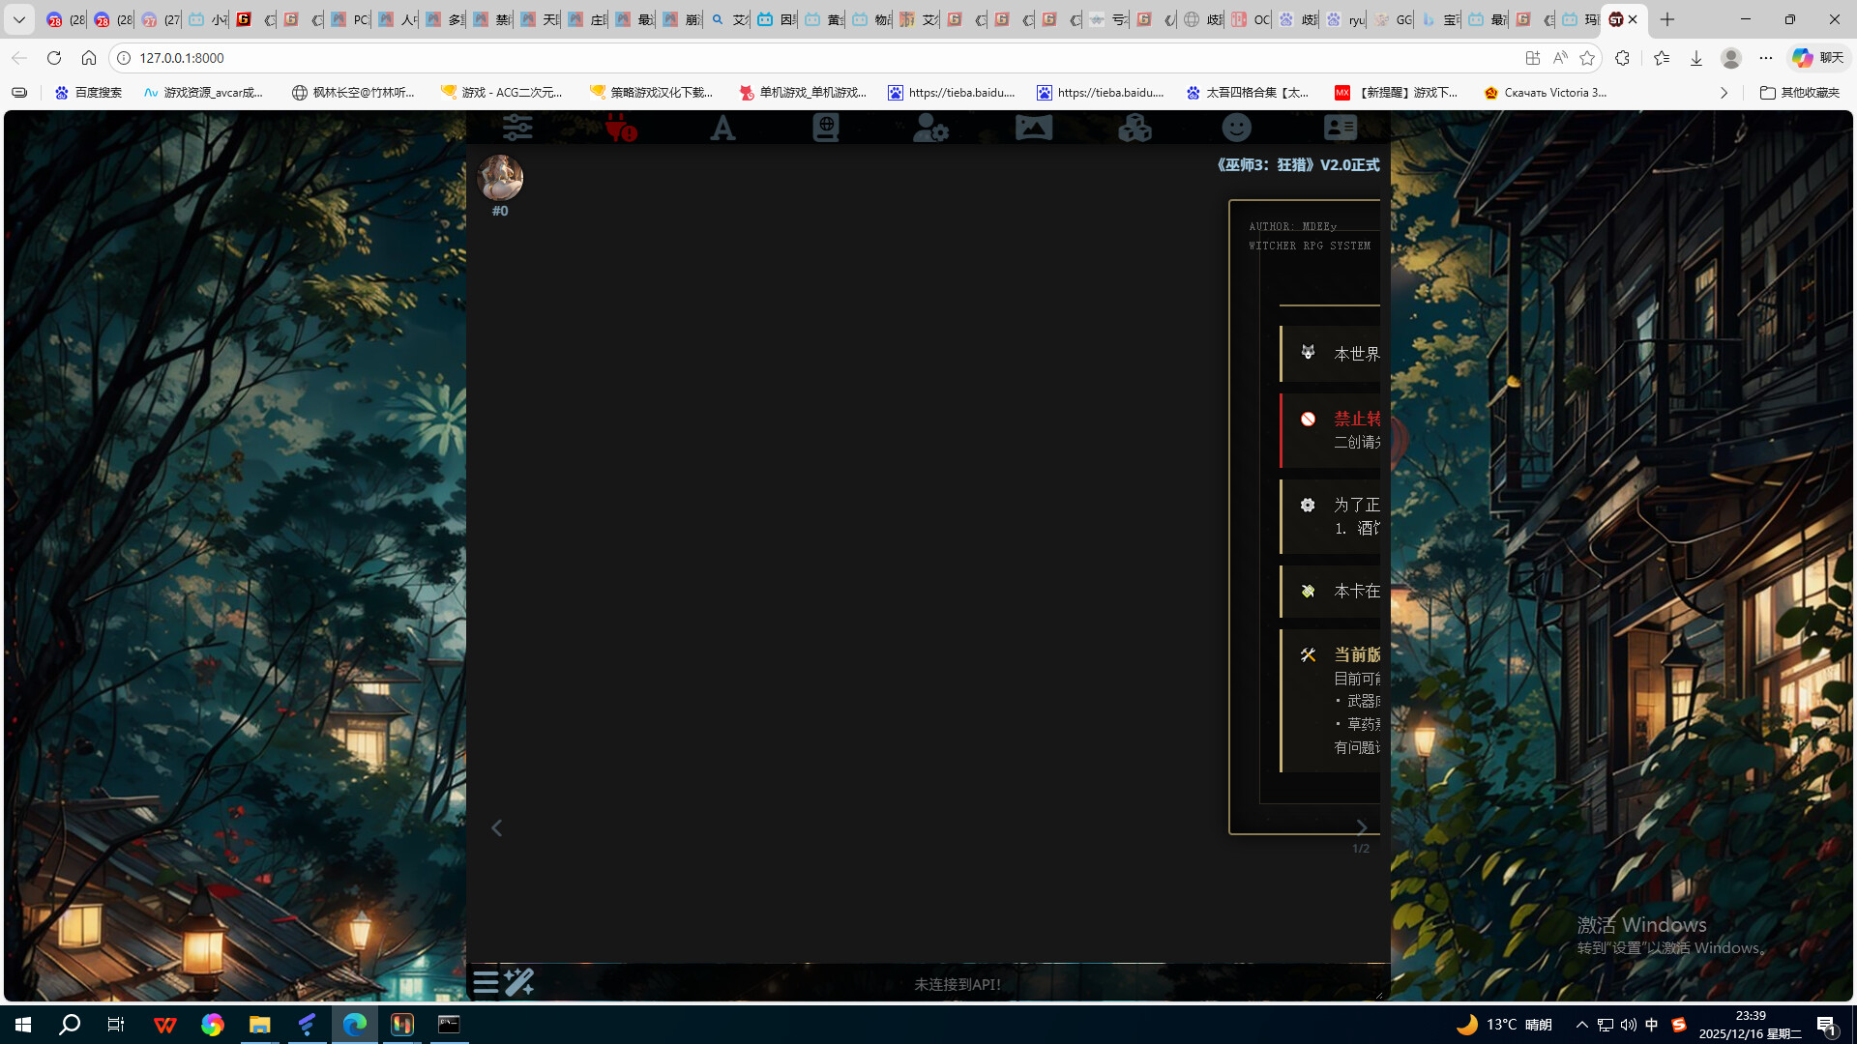Open the API connections plug icon

click(620, 128)
